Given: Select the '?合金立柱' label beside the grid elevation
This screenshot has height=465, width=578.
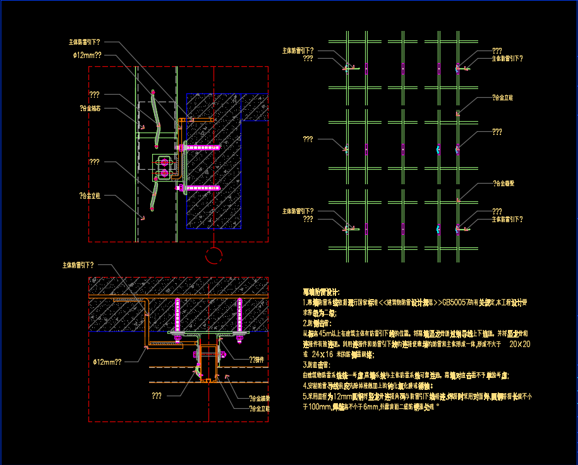Looking at the screenshot, I should 502,98.
